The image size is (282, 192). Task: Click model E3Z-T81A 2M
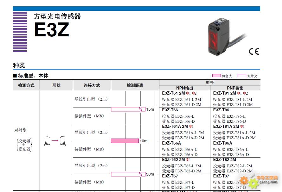click(226, 127)
